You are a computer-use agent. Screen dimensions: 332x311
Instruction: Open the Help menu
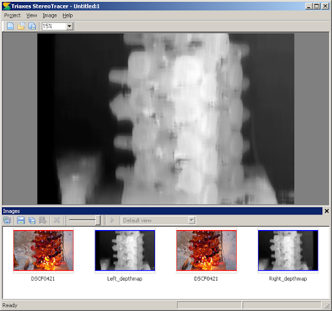67,16
